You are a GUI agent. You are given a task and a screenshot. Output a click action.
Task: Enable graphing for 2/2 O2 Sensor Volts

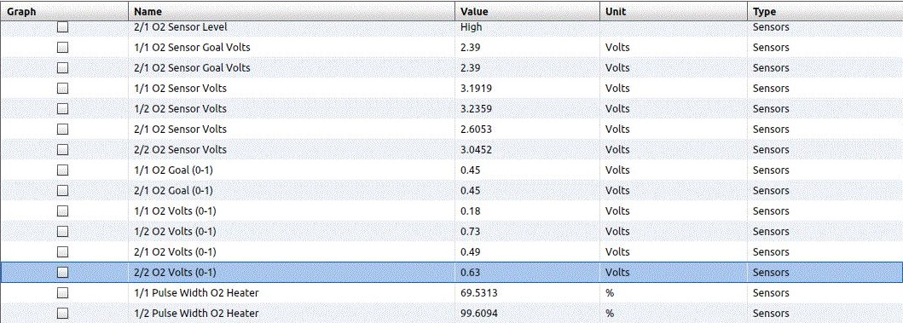63,150
